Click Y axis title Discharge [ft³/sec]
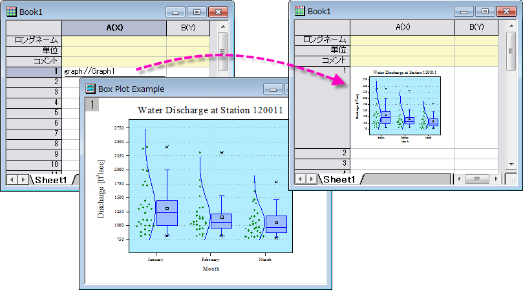The height and width of the screenshot is (290, 523). pos(101,189)
